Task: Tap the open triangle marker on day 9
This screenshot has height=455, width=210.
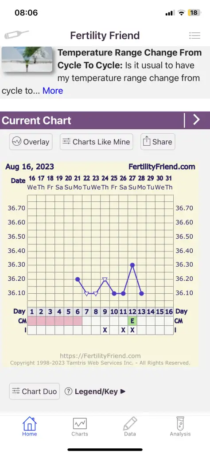Action: (105, 279)
